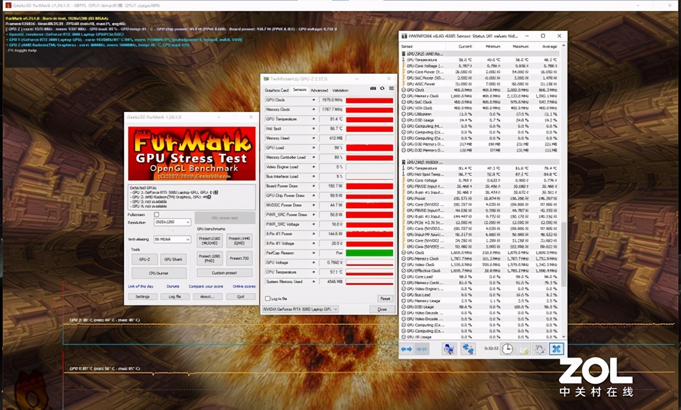The width and height of the screenshot is (681, 410).
Task: Run the Preset 720 benchmark
Action: click(239, 259)
